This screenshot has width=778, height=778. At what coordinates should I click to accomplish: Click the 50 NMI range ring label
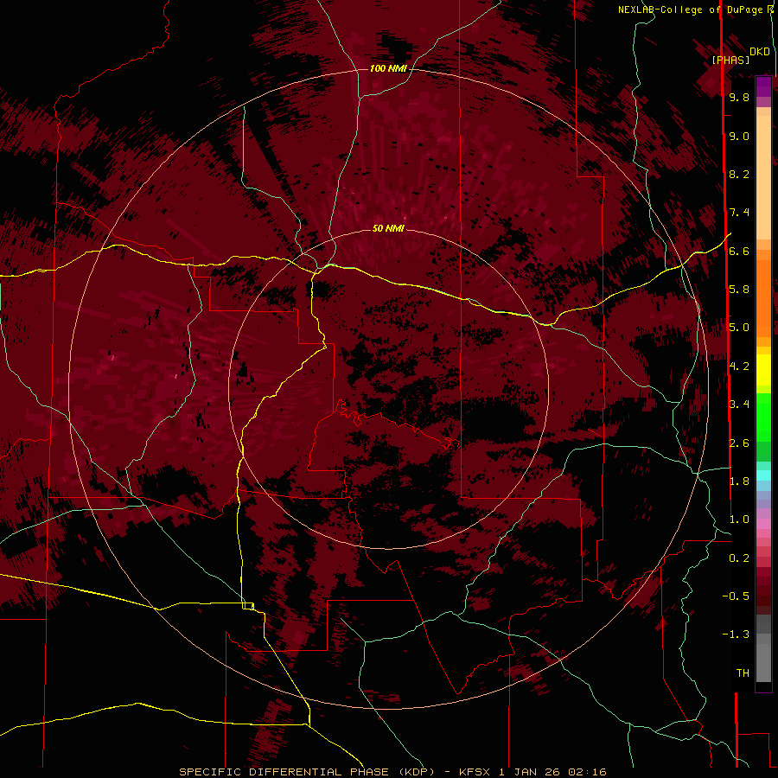(388, 228)
